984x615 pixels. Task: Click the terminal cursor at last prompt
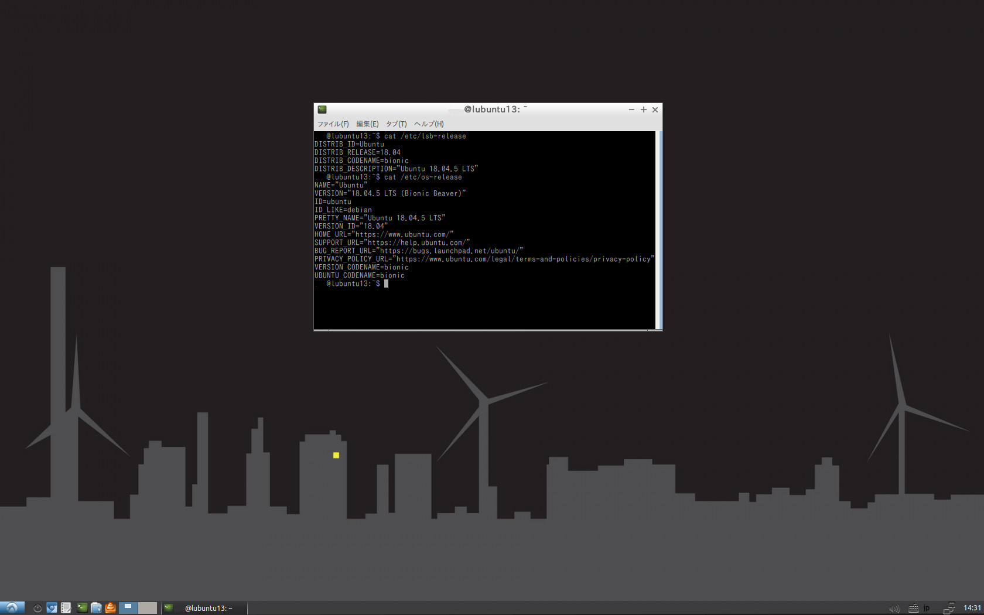coord(386,283)
